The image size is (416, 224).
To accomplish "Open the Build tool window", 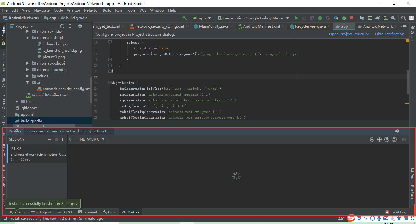I will [x=110, y=212].
